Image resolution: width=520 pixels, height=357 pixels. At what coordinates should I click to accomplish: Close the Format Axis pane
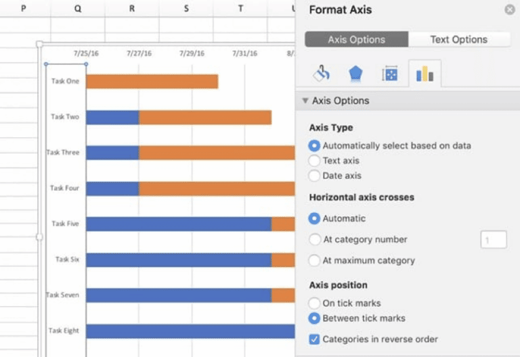click(x=510, y=9)
